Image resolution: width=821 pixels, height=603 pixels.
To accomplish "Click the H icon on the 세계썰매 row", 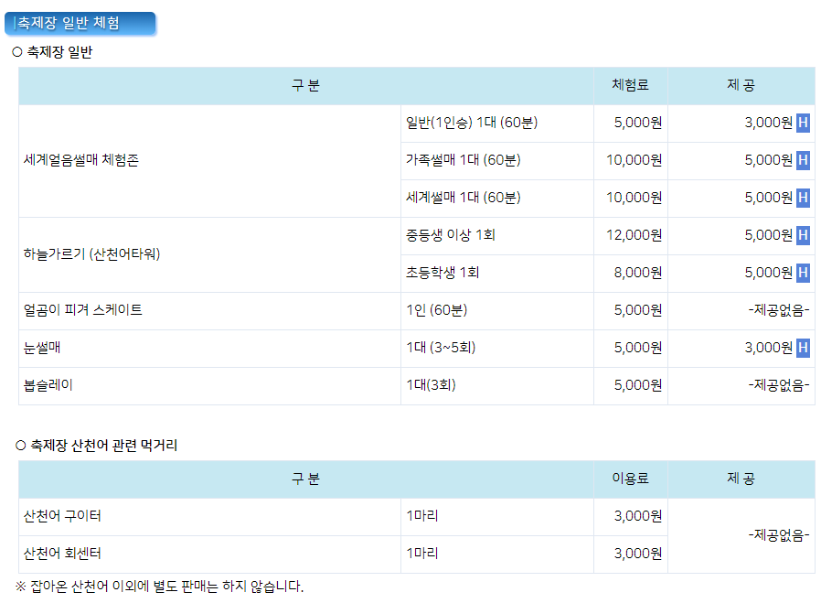I will [x=803, y=197].
